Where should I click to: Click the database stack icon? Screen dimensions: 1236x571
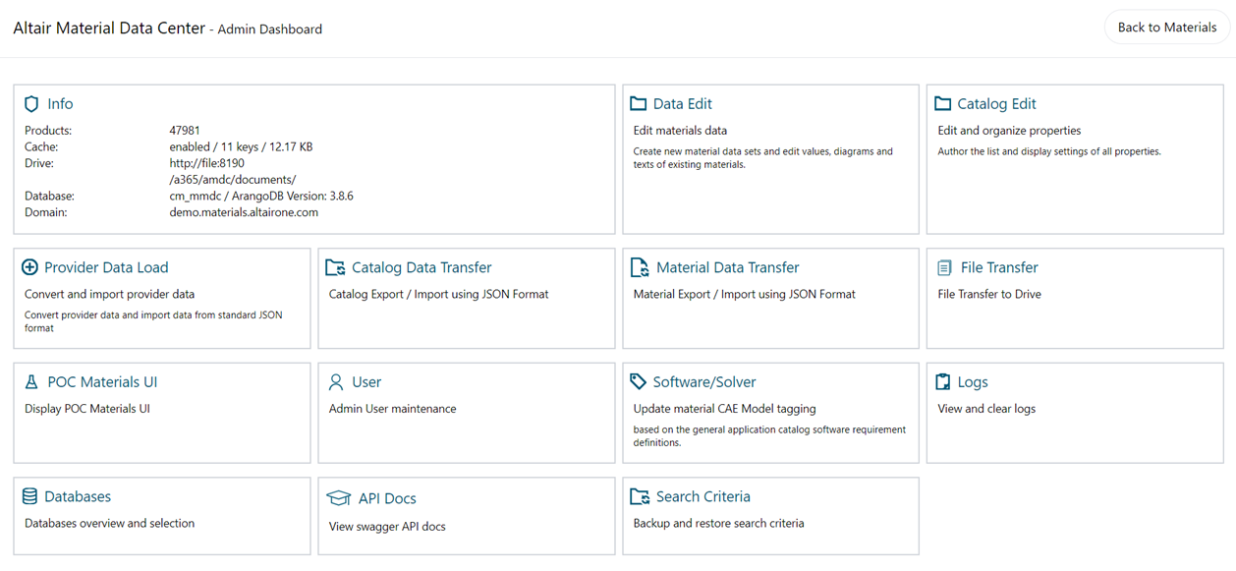pyautogui.click(x=30, y=497)
